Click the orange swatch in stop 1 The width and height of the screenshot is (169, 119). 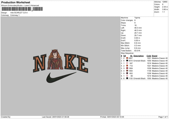click(x=127, y=58)
